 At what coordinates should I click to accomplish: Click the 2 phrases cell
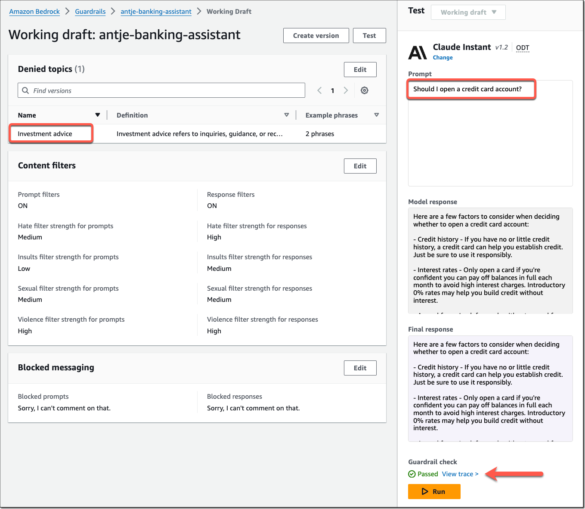pyautogui.click(x=320, y=134)
